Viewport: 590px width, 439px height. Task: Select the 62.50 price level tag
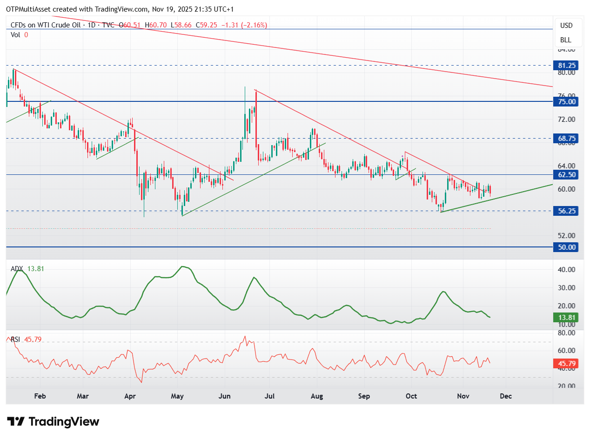[x=565, y=175]
